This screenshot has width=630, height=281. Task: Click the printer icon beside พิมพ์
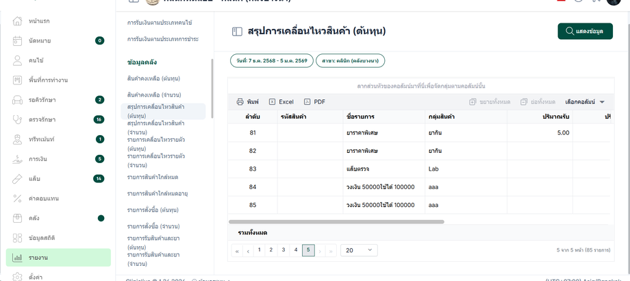tap(240, 101)
